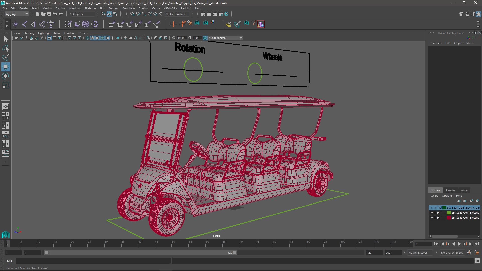Open the Script Editor

pyautogui.click(x=477, y=261)
